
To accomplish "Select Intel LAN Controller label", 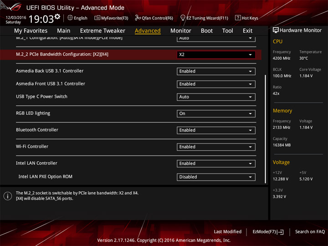I will tap(36, 163).
